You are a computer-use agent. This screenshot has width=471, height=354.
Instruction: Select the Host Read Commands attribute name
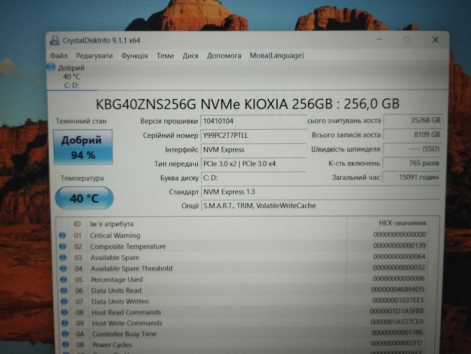coord(126,312)
